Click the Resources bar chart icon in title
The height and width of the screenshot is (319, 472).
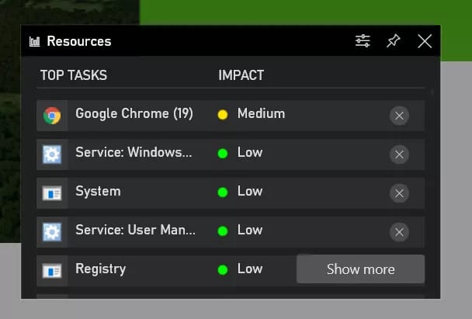click(x=34, y=42)
